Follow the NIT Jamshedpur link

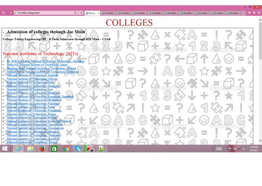click(x=35, y=125)
